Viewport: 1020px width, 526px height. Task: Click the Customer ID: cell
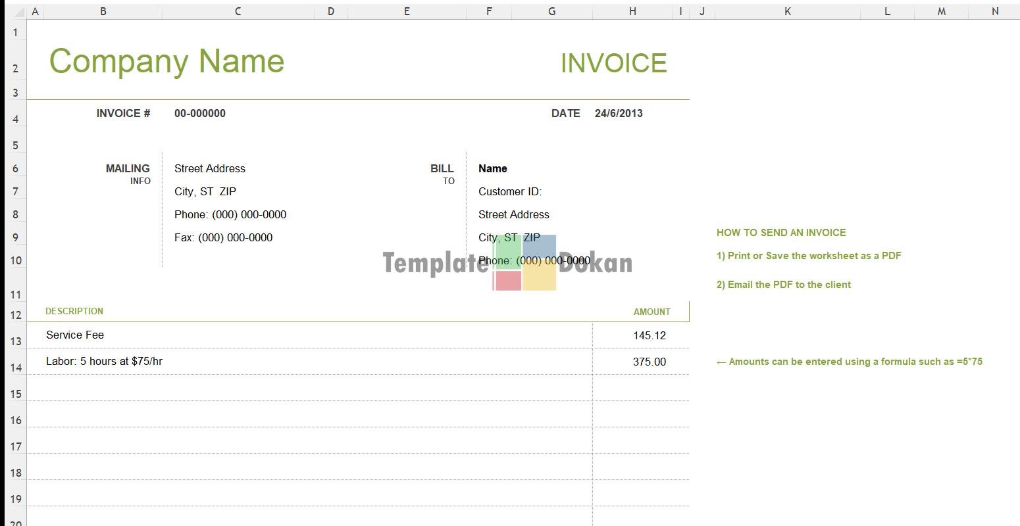pos(510,191)
